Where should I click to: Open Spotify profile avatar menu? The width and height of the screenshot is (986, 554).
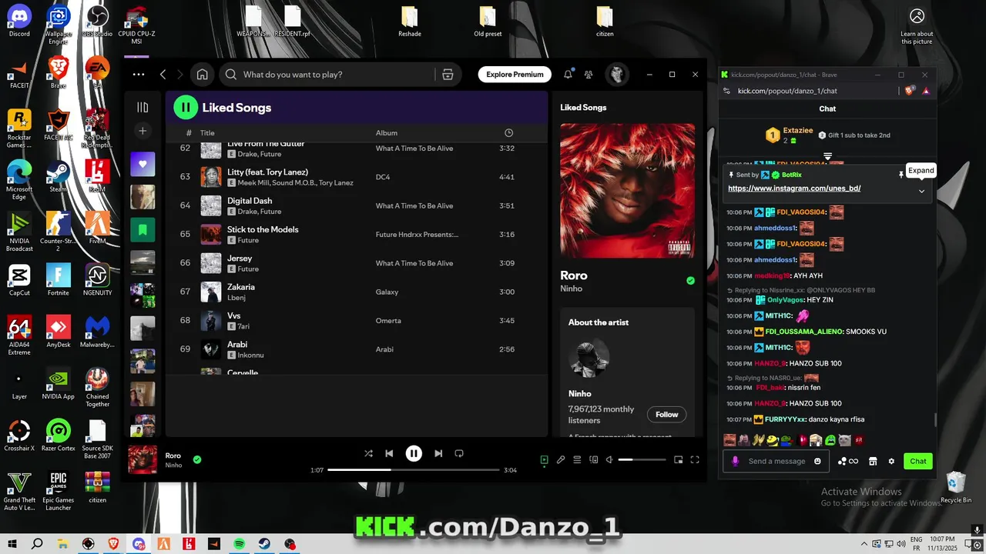coord(616,75)
